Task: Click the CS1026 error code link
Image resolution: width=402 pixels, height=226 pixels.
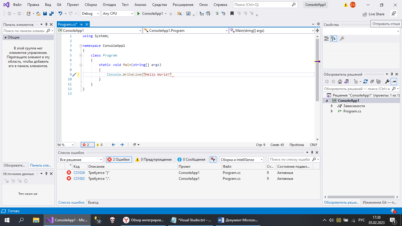Action: [79, 173]
